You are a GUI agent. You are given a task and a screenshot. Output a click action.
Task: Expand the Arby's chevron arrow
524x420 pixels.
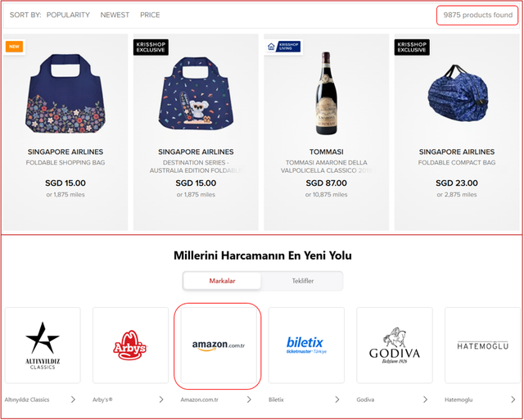(x=161, y=400)
